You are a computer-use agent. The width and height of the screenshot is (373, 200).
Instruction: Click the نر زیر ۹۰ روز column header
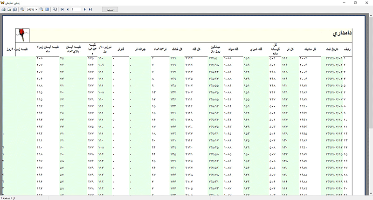pyautogui.click(x=105, y=49)
